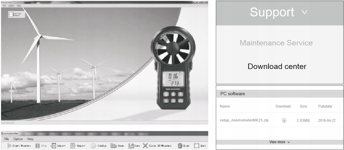Image resolution: width=344 pixels, height=150 pixels.
Task: Open File menu in the main app window
Action: (4, 6)
